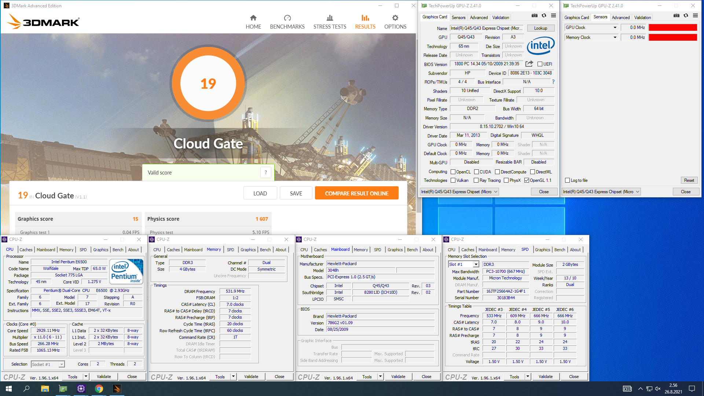This screenshot has height=396, width=704.
Task: Open first GPU-Z hamburger menu
Action: 554,16
